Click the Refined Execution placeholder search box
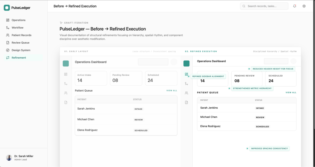This screenshot has height=167, width=315. [276, 61]
